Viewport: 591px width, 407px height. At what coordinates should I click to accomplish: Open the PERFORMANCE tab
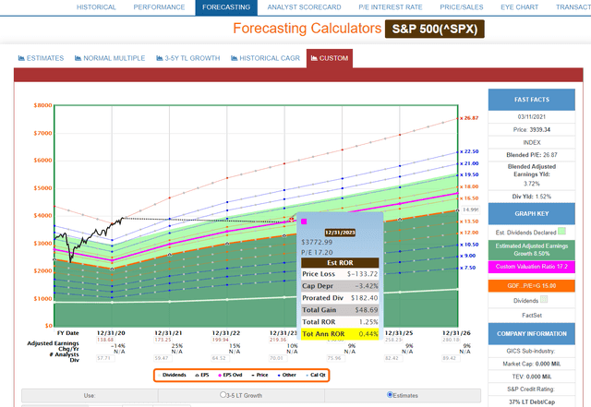(159, 7)
